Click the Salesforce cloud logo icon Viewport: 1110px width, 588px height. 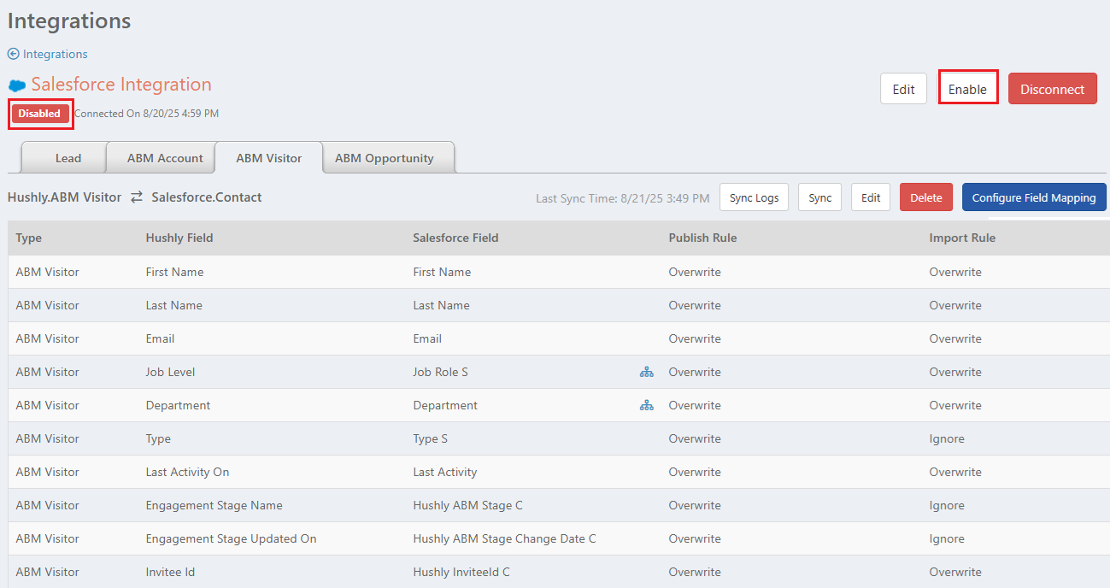[17, 85]
